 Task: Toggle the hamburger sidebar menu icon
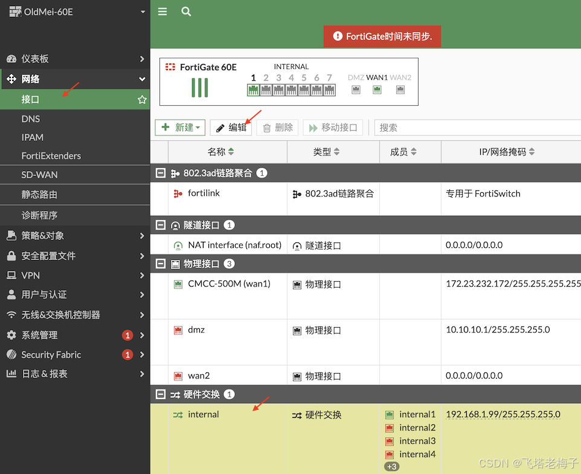(x=162, y=12)
